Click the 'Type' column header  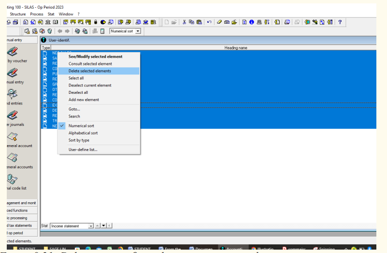[x=46, y=48]
